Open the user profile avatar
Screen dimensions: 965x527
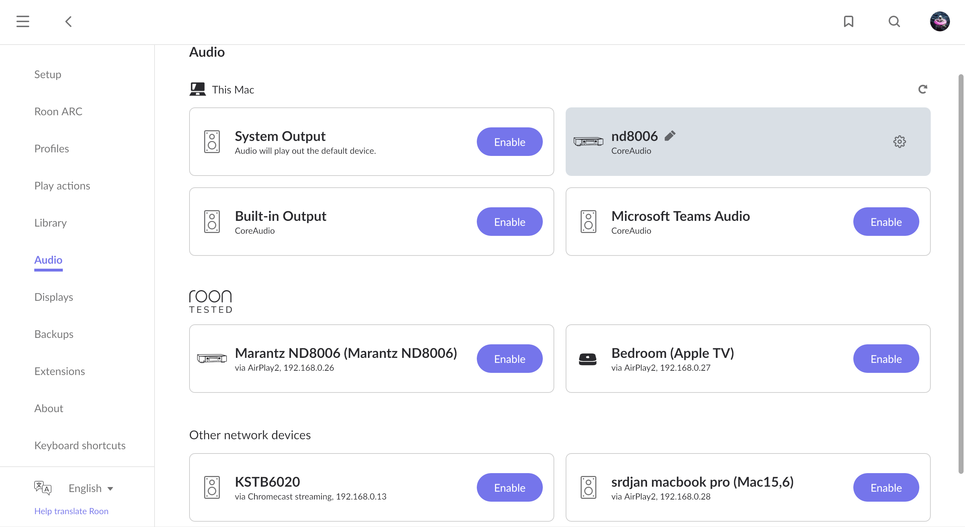[940, 21]
